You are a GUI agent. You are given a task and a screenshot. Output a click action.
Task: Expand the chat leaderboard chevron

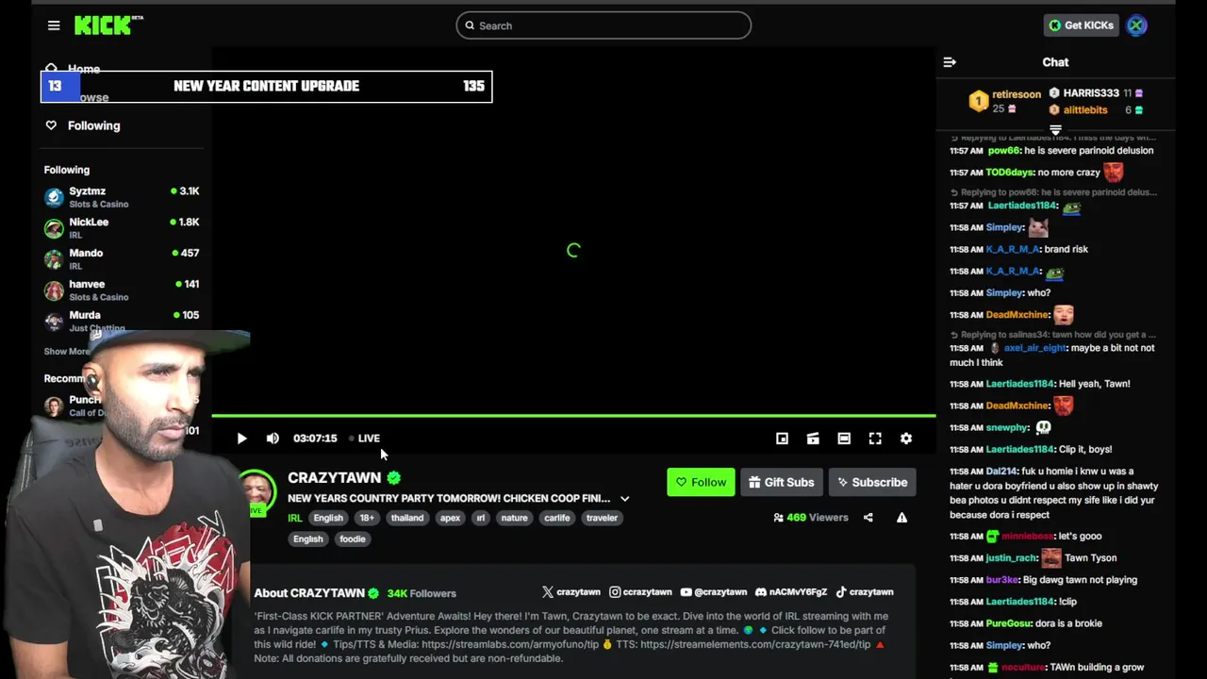(x=1055, y=130)
